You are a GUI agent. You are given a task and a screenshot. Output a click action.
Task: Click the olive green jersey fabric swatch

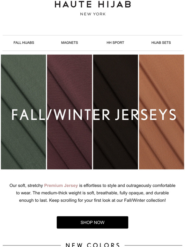coord(24,112)
